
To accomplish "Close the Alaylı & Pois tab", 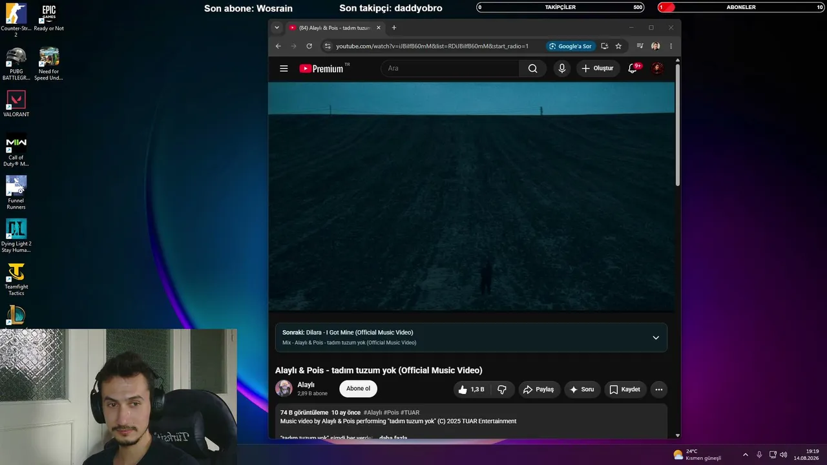I will tap(379, 28).
